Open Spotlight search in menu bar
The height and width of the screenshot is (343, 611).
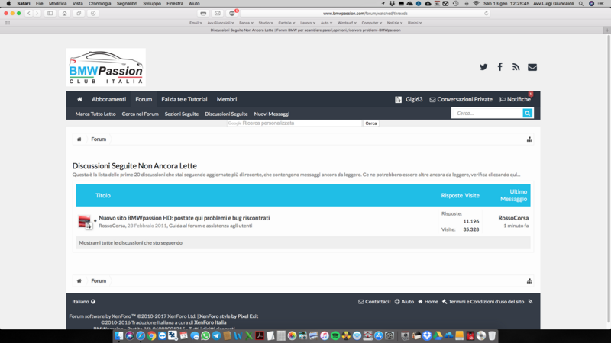[581, 4]
